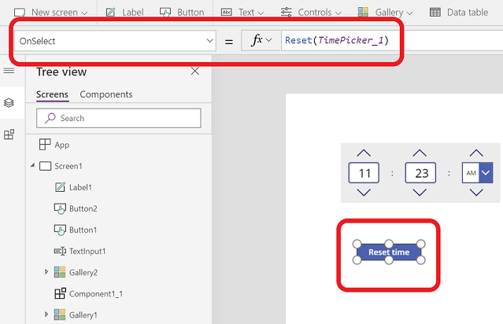The height and width of the screenshot is (324, 503).
Task: Click the tree view Search field
Action: click(118, 118)
